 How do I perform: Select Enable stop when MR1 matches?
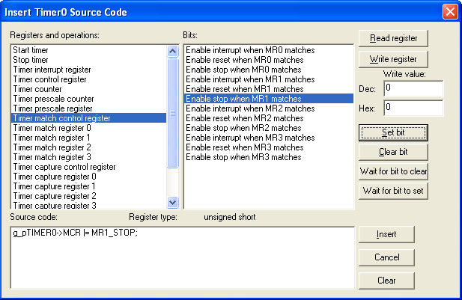tap(269, 99)
